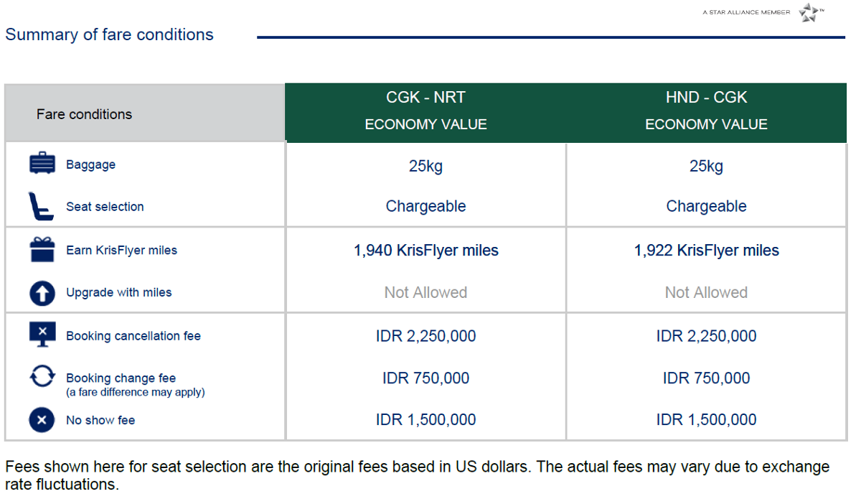861x504 pixels.
Task: Click the Upgrade with miles arrow icon
Action: click(42, 292)
